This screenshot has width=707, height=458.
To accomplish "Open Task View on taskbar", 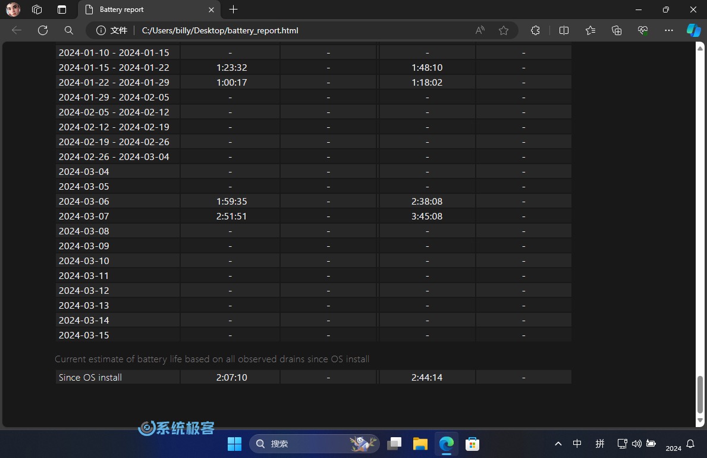I will coord(395,444).
